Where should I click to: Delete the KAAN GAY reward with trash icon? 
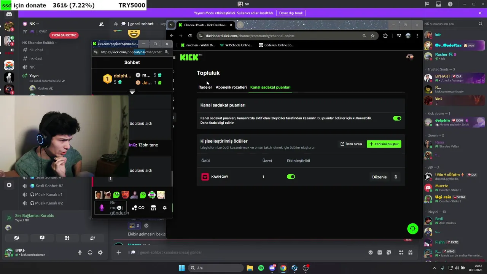point(396,177)
